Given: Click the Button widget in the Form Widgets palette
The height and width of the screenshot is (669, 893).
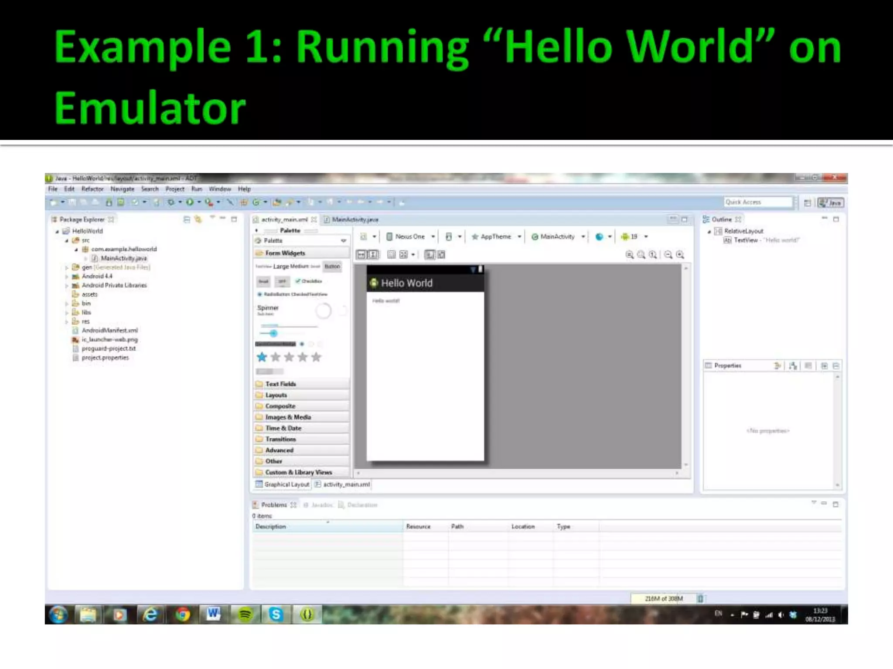Looking at the screenshot, I should coord(332,267).
